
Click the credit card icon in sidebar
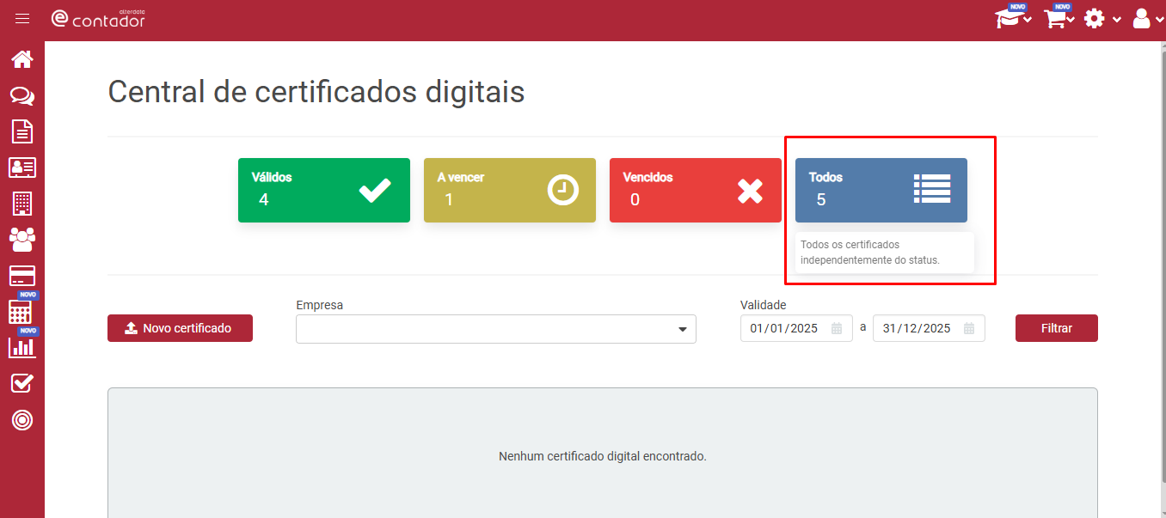point(22,276)
